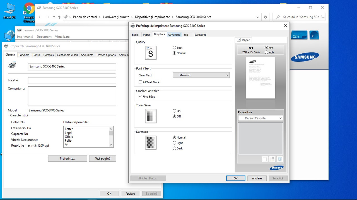Expand the address bar history dropdown
Image resolution: width=357 pixels, height=200 pixels.
[x=258, y=17]
